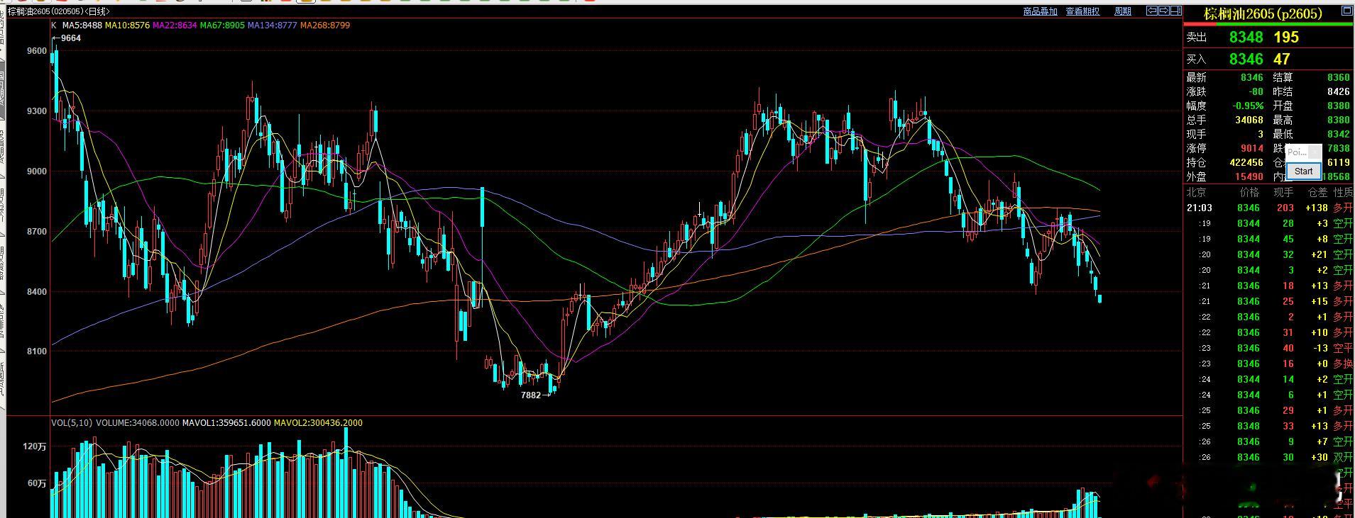Screen dimensions: 1355x518
Task: Select the MA10:8576 indicator label
Action: coord(127,25)
